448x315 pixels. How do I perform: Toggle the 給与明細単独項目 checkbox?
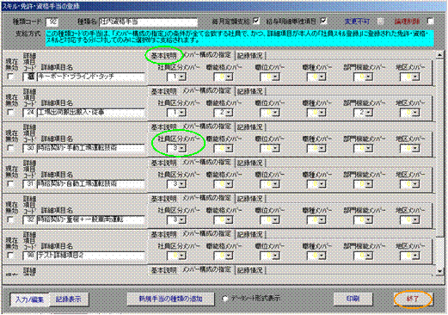tap(324, 22)
